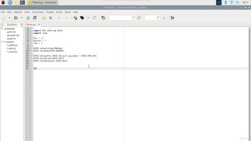Jump to the entered line icon
This screenshot has width=251, height=141.
click(x=164, y=18)
